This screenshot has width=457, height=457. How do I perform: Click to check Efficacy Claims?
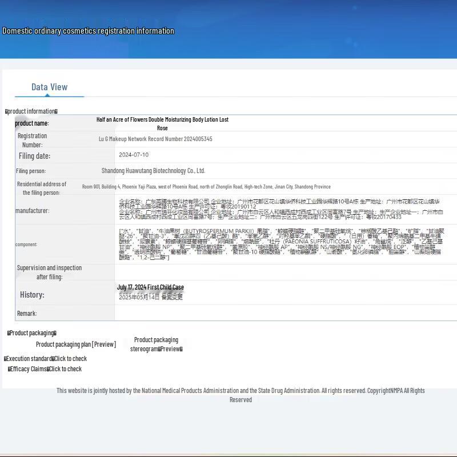(65, 369)
